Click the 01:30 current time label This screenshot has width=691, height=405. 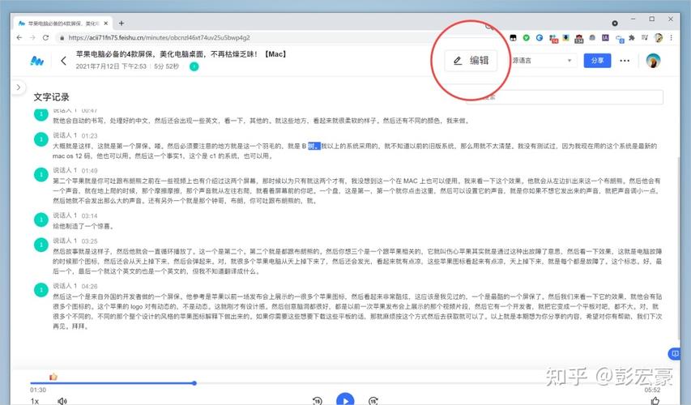(x=38, y=390)
